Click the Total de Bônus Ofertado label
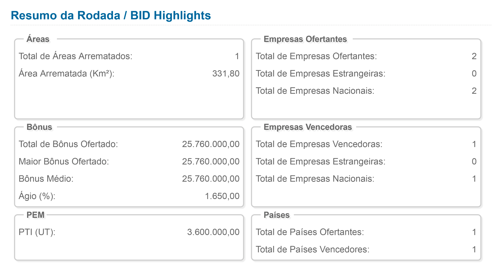 tap(68, 144)
